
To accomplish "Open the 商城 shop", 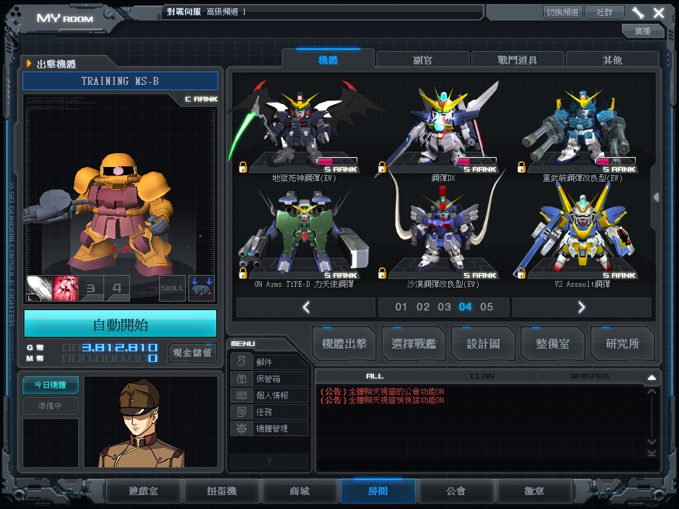I will point(300,491).
